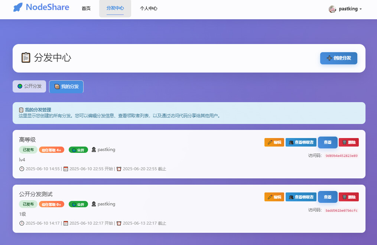The image size is (377, 245).
Task: Click the user icon beside pastking in 高等级
Action: coord(94,150)
